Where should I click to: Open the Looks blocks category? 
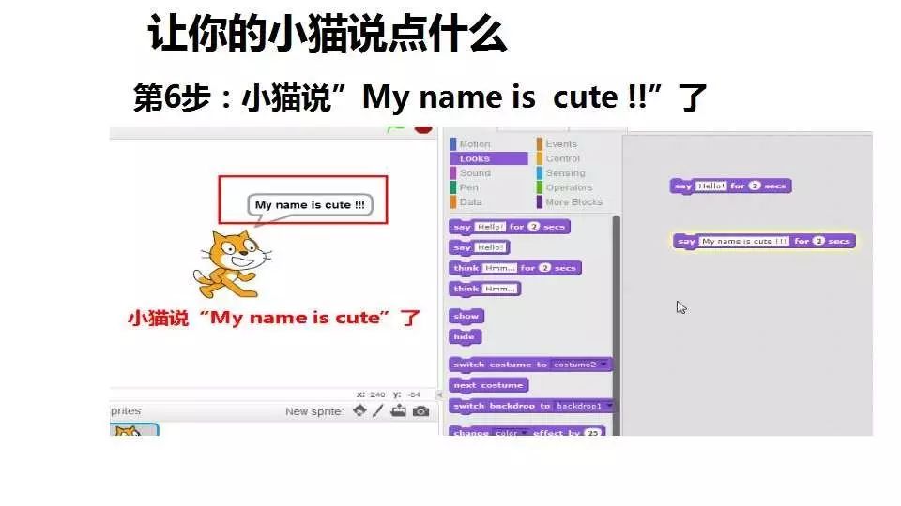tap(489, 158)
